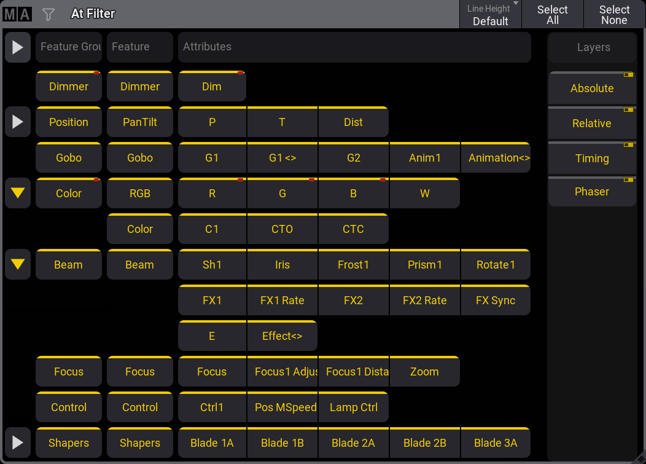Expand the header row arrow

(18, 47)
